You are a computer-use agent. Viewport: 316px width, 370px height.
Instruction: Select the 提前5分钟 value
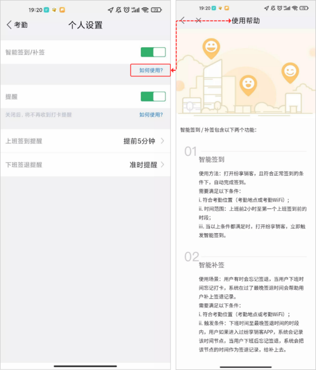139,141
